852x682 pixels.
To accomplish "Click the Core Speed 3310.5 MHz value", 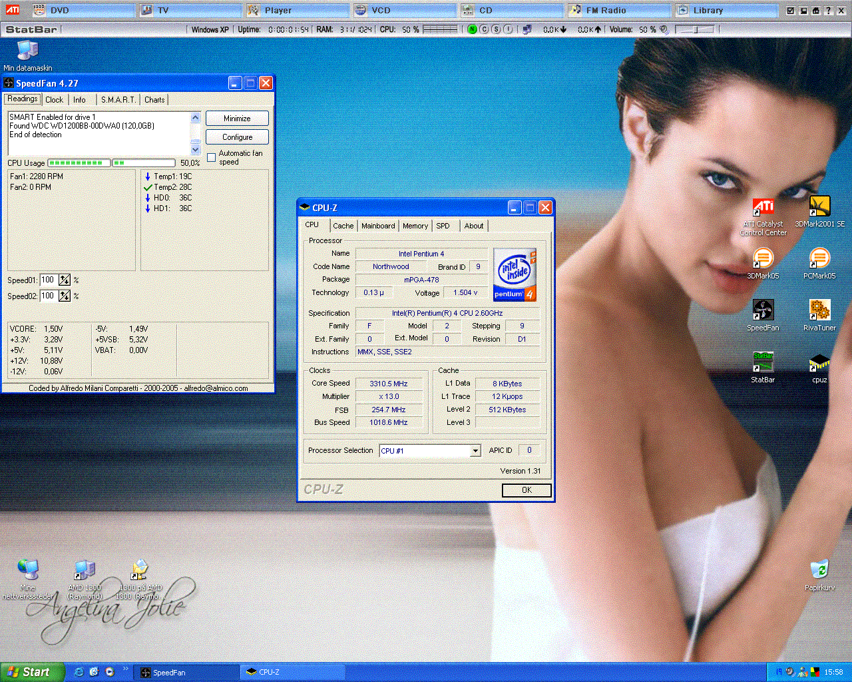I will click(389, 384).
